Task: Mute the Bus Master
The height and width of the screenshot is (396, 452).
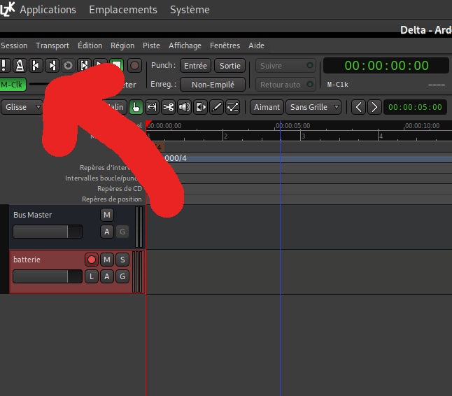Action: point(107,215)
